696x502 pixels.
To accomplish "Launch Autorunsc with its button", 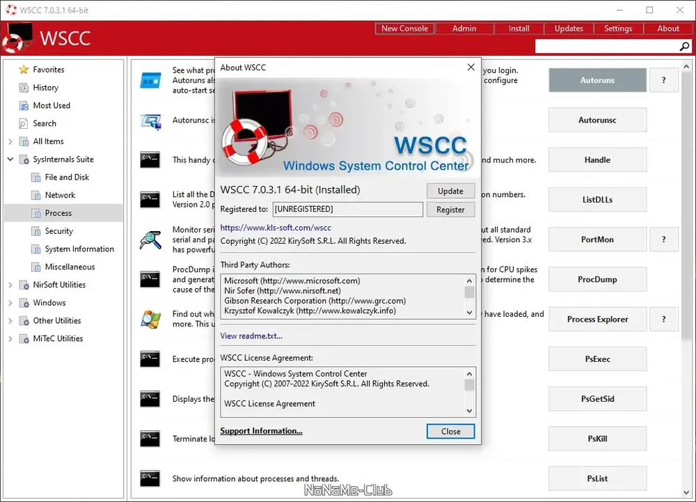I will (597, 120).
